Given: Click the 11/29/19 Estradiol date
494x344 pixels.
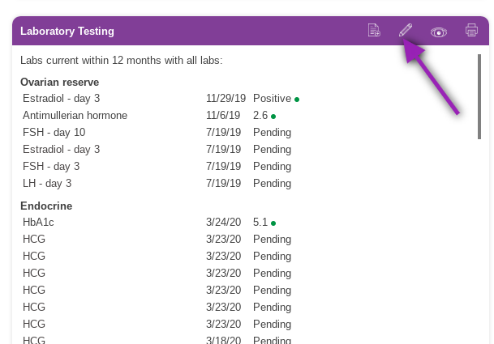Looking at the screenshot, I should (x=226, y=99).
